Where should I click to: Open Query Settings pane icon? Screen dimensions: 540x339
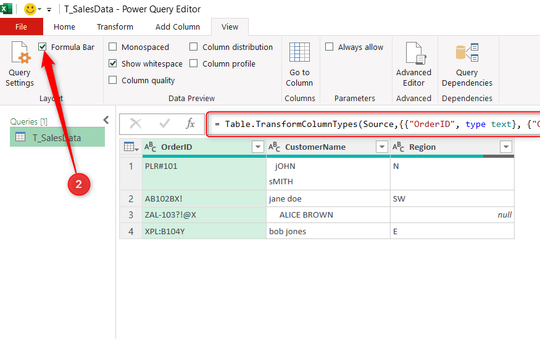tap(20, 53)
